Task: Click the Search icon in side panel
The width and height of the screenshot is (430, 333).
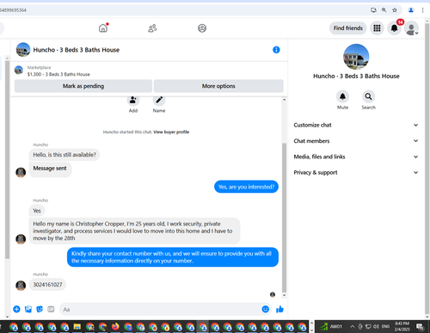Action: click(368, 96)
